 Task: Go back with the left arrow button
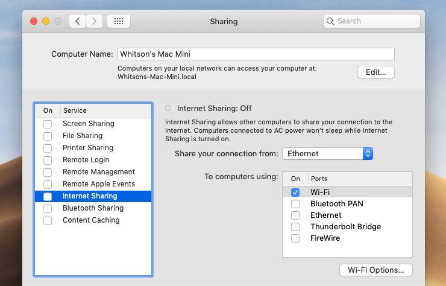[77, 21]
